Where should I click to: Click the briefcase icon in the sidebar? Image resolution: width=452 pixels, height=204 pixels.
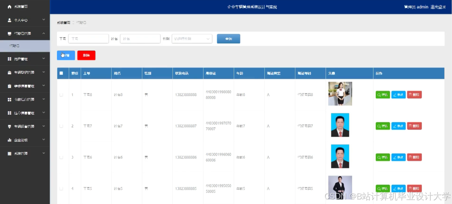tap(10, 73)
